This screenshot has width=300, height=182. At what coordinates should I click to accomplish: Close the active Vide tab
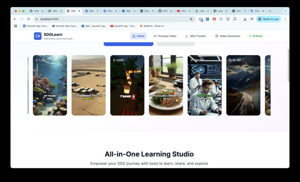79,11
